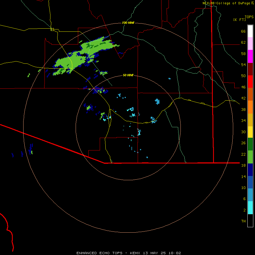
Task: Click legend value 26
Action: 243,143
